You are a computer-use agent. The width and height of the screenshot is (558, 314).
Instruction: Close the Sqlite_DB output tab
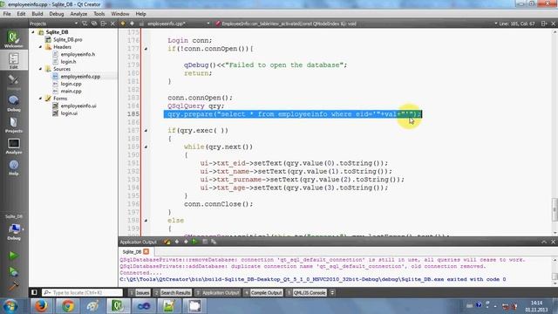click(x=146, y=252)
